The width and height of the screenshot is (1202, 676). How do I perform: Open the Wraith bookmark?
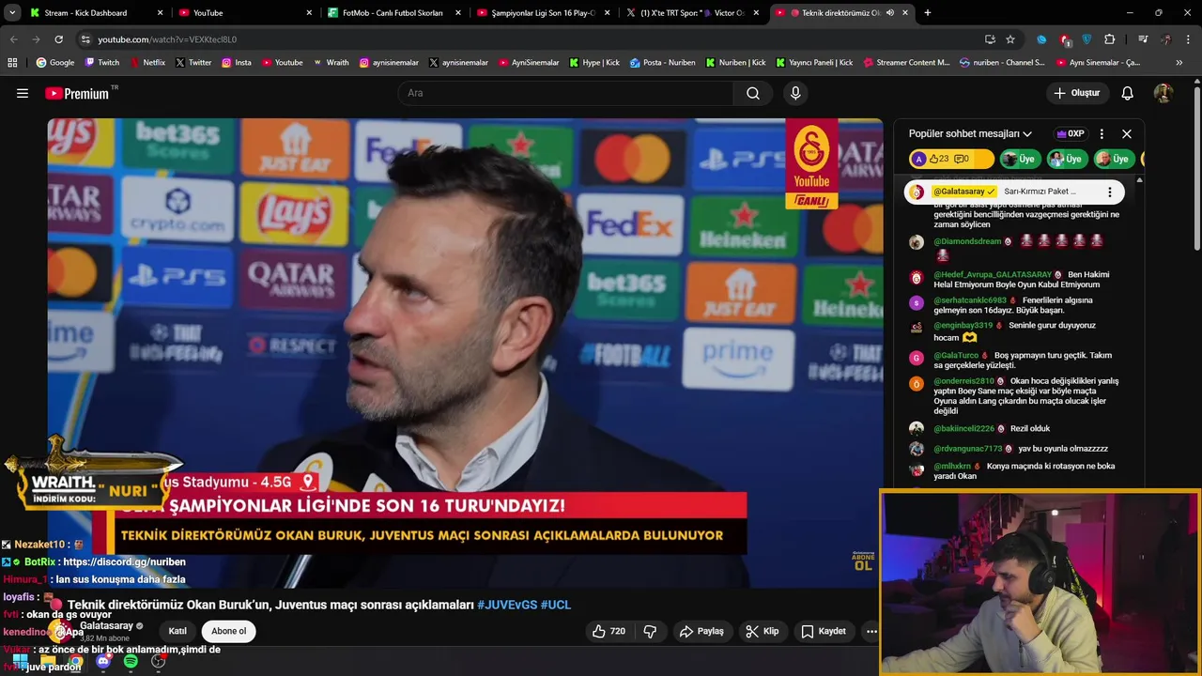tap(331, 63)
